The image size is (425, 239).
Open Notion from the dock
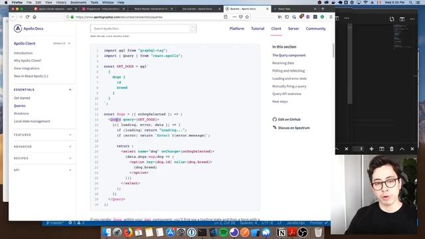pos(282,232)
